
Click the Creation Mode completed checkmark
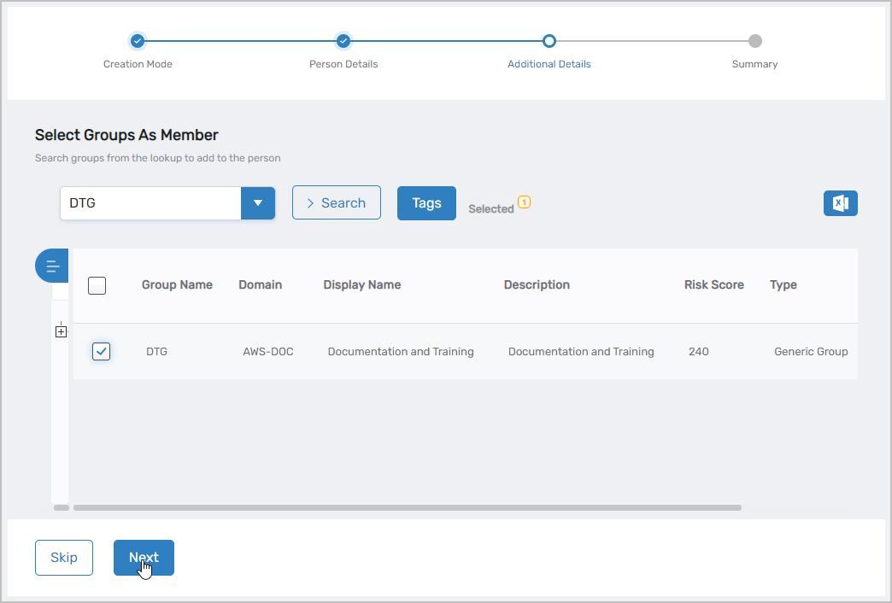tap(138, 40)
